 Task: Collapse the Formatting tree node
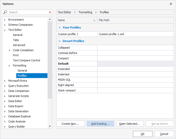(x=9, y=65)
